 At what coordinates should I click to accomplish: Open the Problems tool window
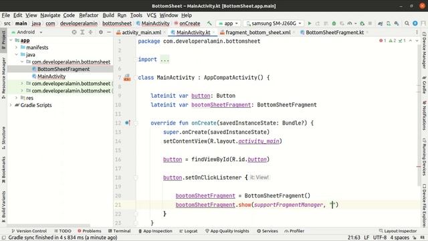click(89, 231)
